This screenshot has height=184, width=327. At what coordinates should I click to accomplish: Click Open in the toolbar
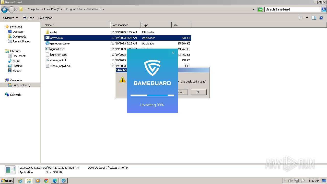pos(28,18)
